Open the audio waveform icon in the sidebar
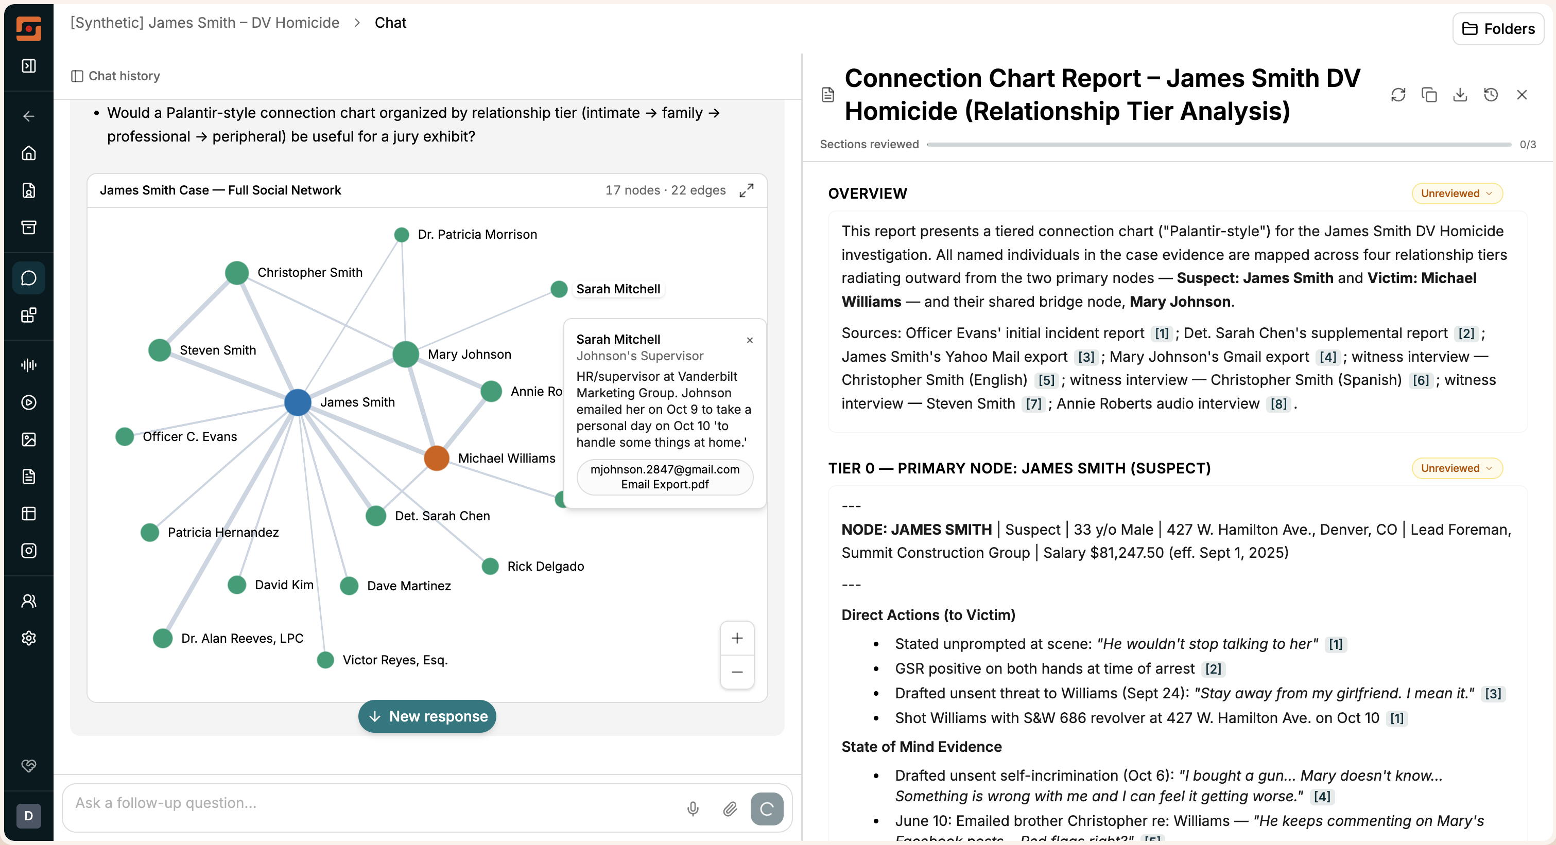This screenshot has width=1556, height=845. (x=28, y=365)
